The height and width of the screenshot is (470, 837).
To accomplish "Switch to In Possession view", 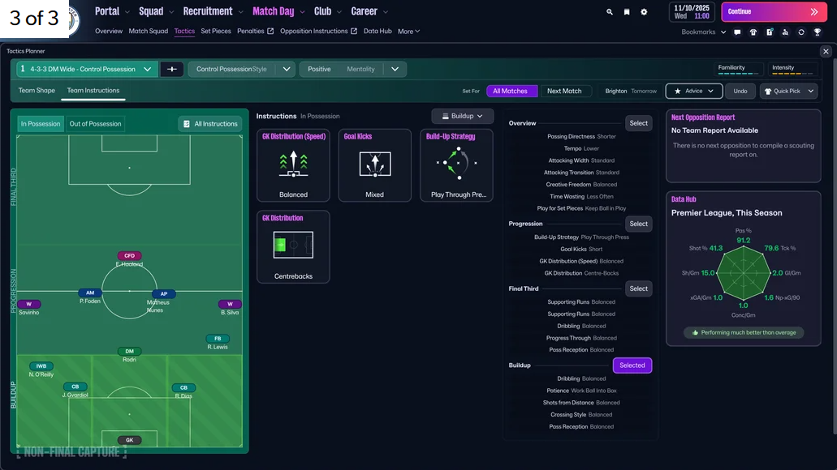I will [x=41, y=124].
